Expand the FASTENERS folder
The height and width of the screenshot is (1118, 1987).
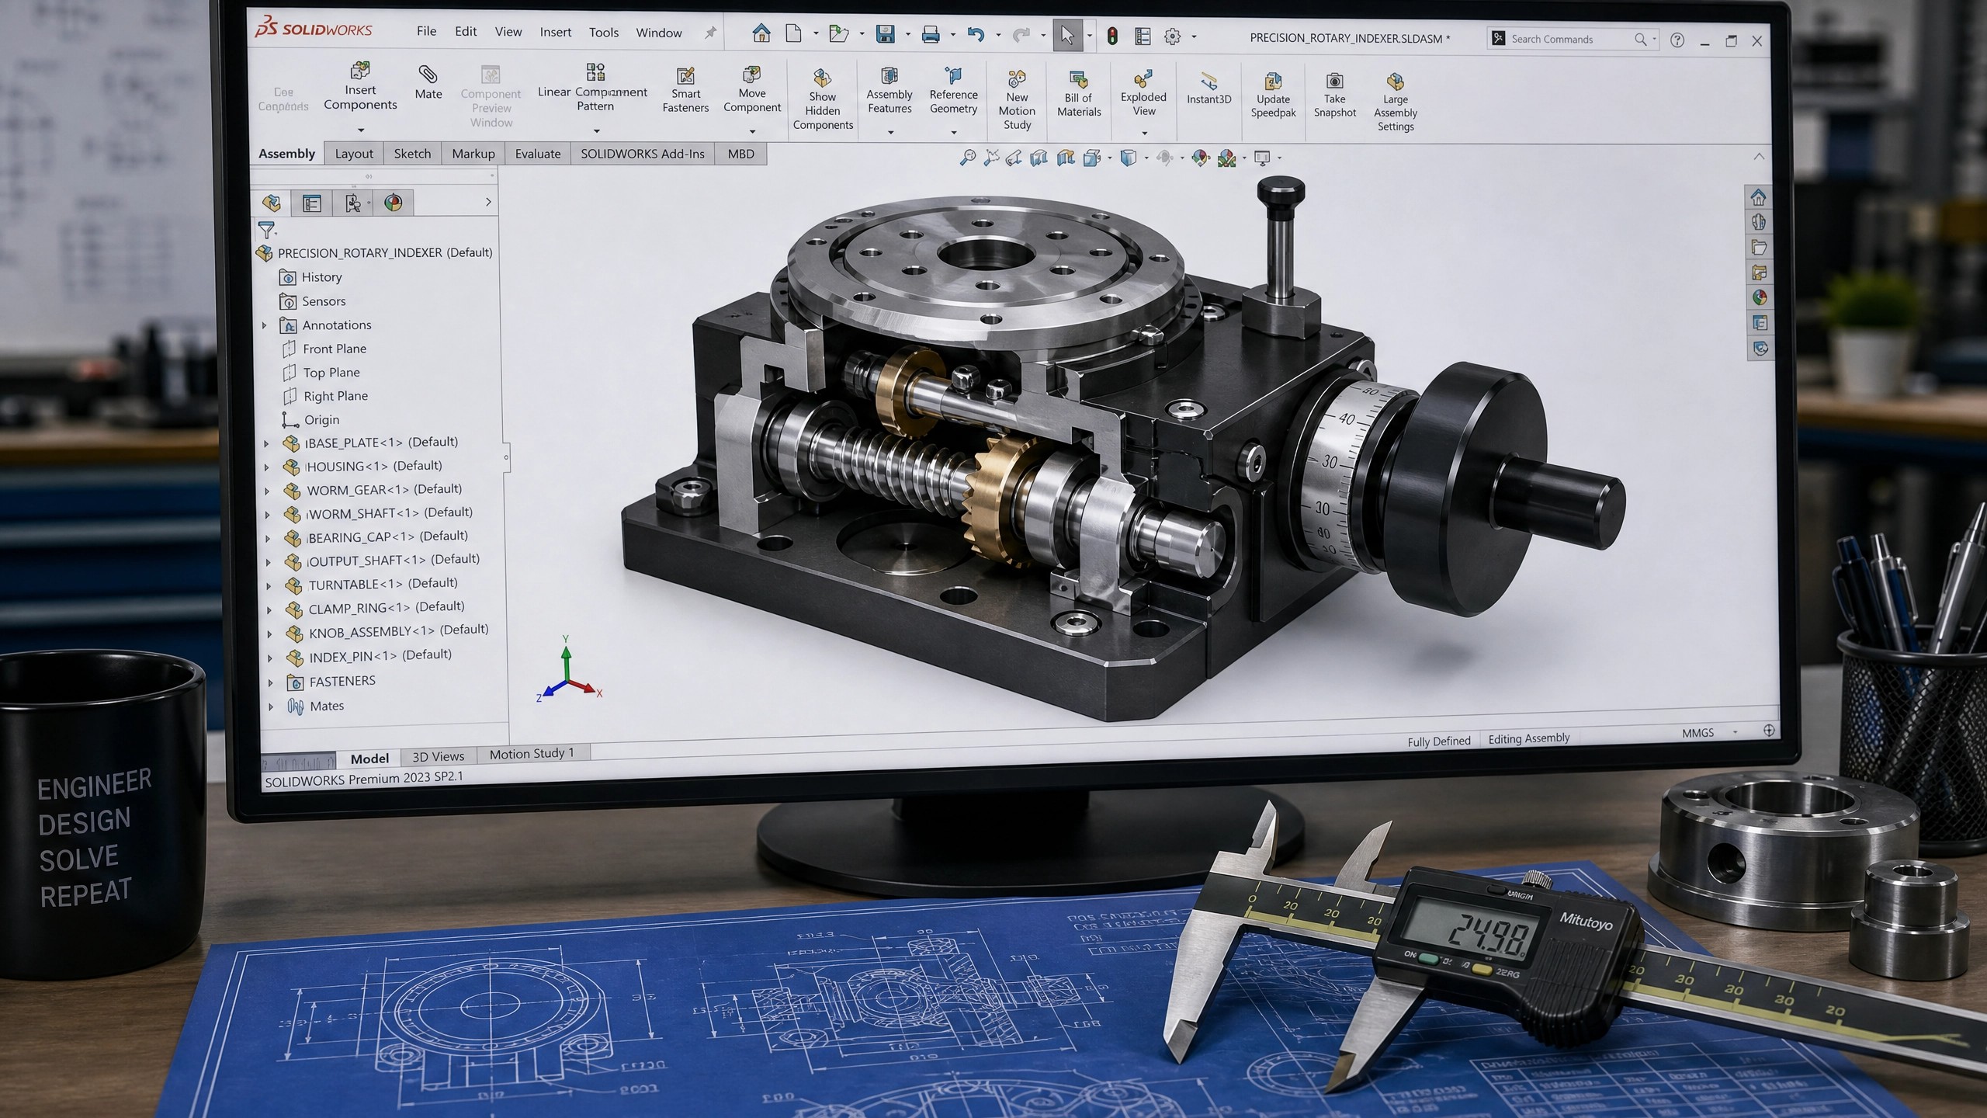(x=270, y=682)
